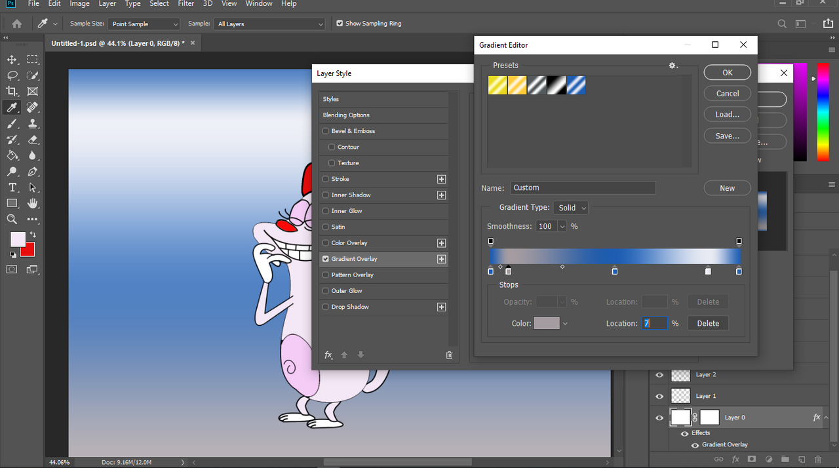The height and width of the screenshot is (468, 839).
Task: Select the Crop tool
Action: pyautogui.click(x=12, y=91)
